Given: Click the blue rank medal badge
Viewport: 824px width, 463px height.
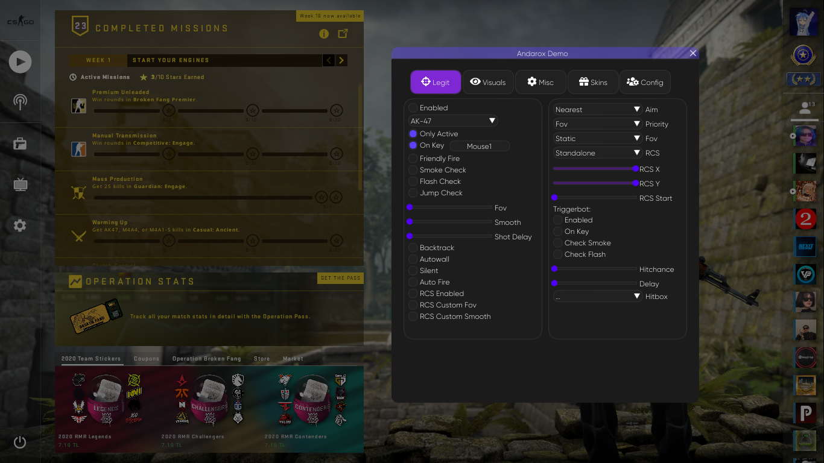Looking at the screenshot, I should [x=803, y=55].
